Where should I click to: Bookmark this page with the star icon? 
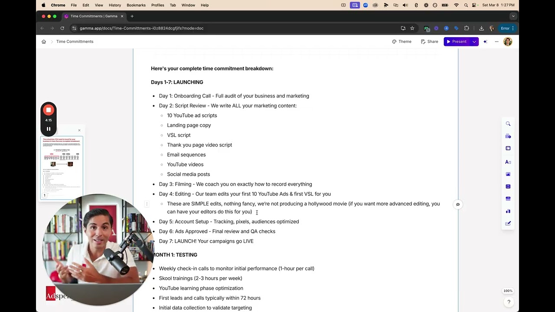(x=412, y=28)
